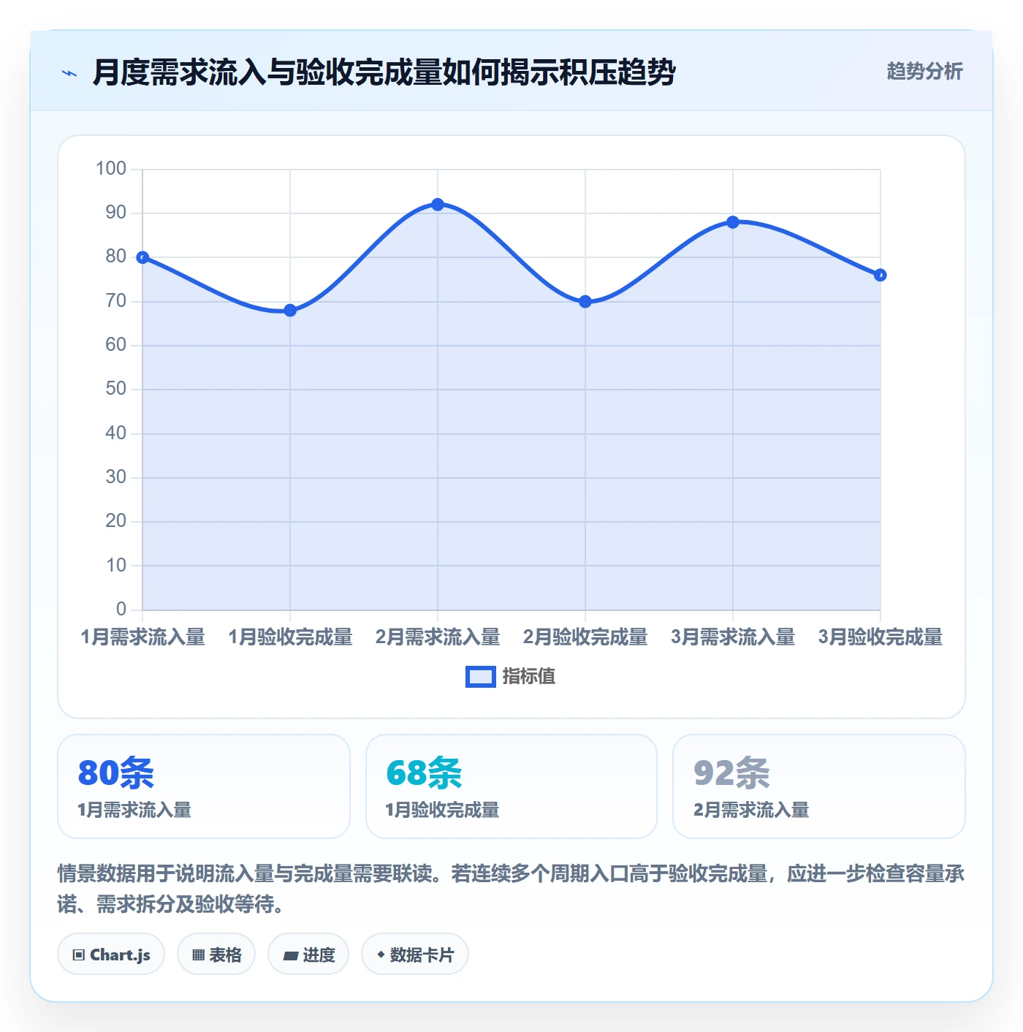Click the 1月验收完成量 x-axis label

coord(291,637)
